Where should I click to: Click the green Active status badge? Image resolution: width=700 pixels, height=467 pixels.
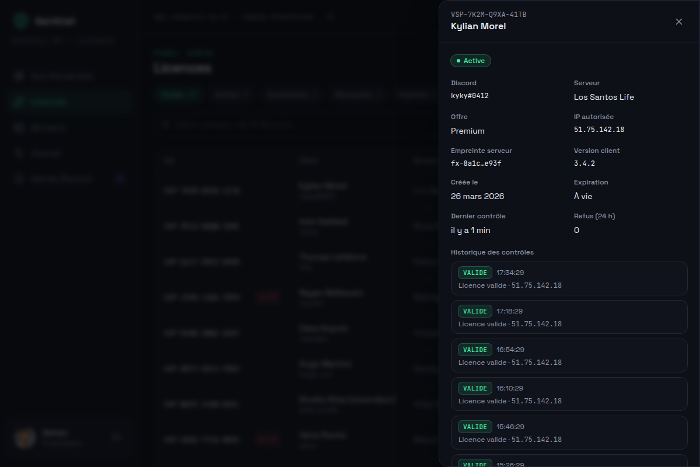click(x=471, y=61)
